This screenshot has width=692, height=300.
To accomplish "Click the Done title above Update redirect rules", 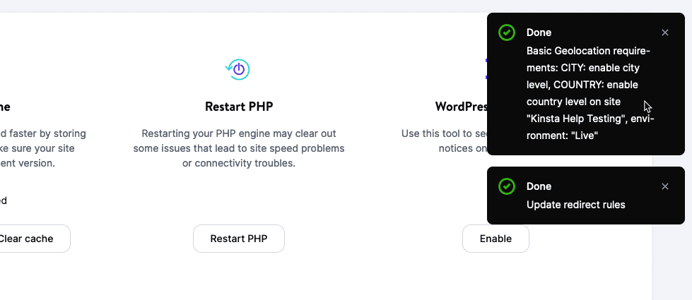I will tap(539, 186).
